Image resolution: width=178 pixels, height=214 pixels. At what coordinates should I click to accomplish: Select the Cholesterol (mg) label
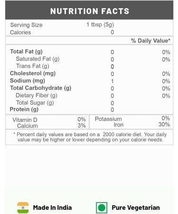[x=33, y=73]
